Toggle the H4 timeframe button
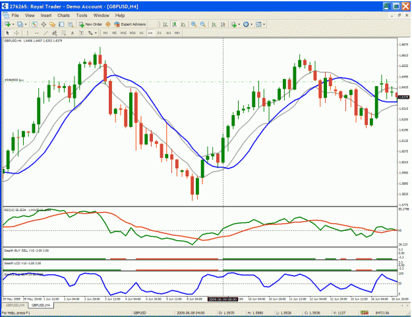Viewport: 412px width, 317px height. coord(150,33)
